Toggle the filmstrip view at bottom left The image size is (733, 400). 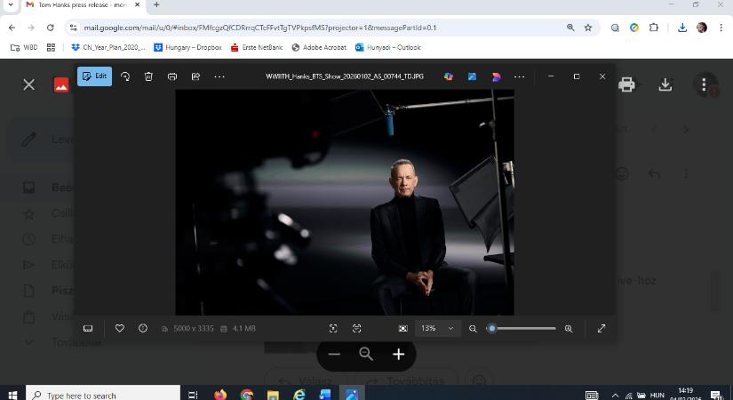coord(88,328)
